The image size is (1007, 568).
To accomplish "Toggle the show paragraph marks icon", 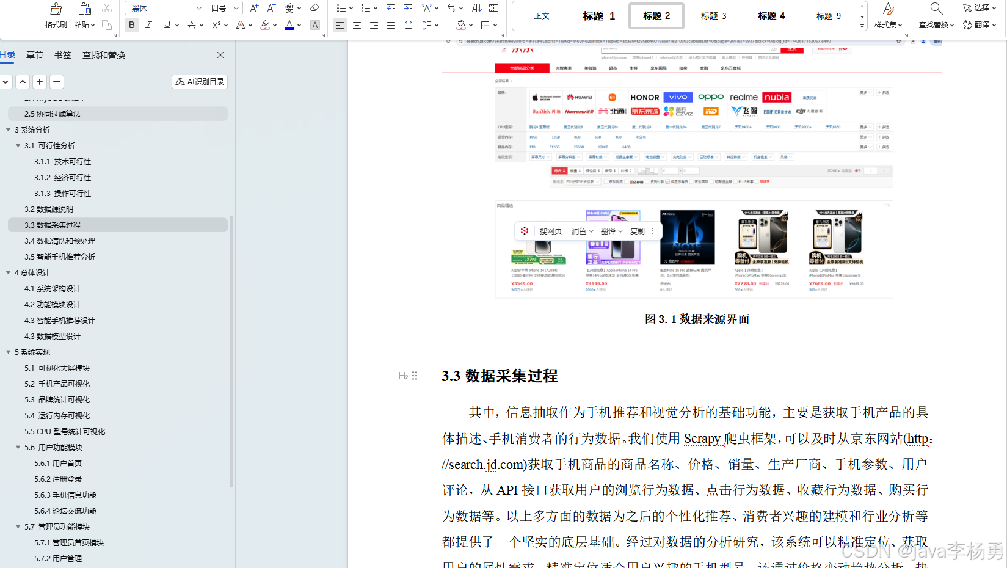I will coord(494,8).
